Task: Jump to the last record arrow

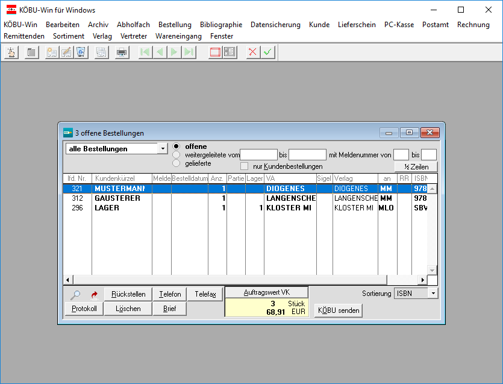Action: click(189, 52)
